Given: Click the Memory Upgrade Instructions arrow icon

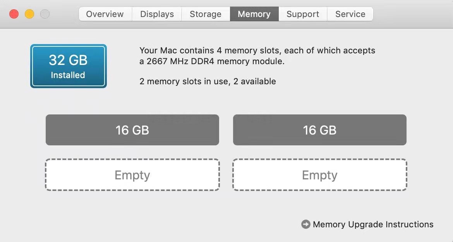Looking at the screenshot, I should point(305,224).
